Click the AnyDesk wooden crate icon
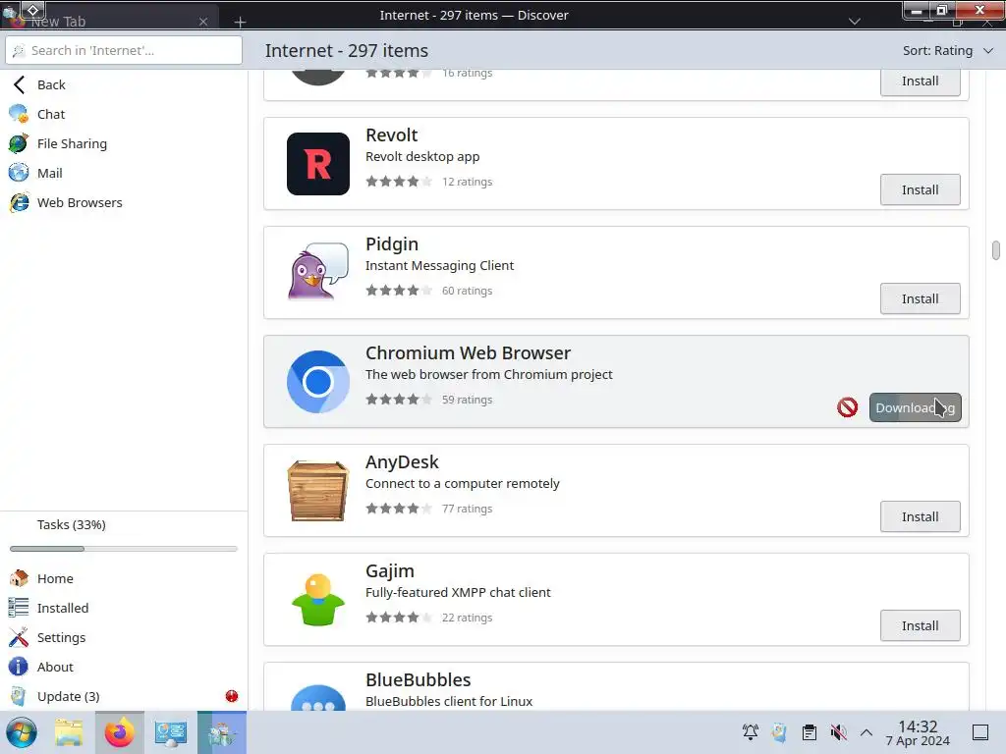The width and height of the screenshot is (1006, 754). 317,491
